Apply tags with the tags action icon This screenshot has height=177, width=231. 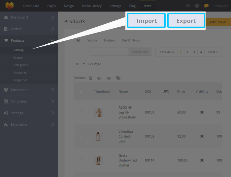point(118,78)
